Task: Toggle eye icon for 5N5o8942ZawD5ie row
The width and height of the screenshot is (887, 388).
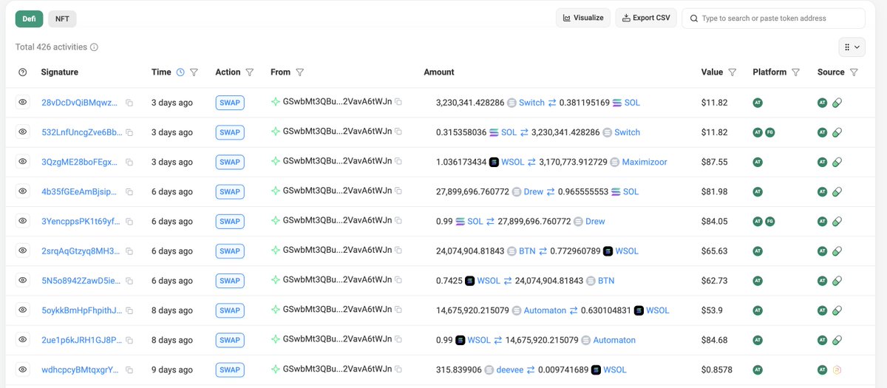Action: [x=22, y=280]
